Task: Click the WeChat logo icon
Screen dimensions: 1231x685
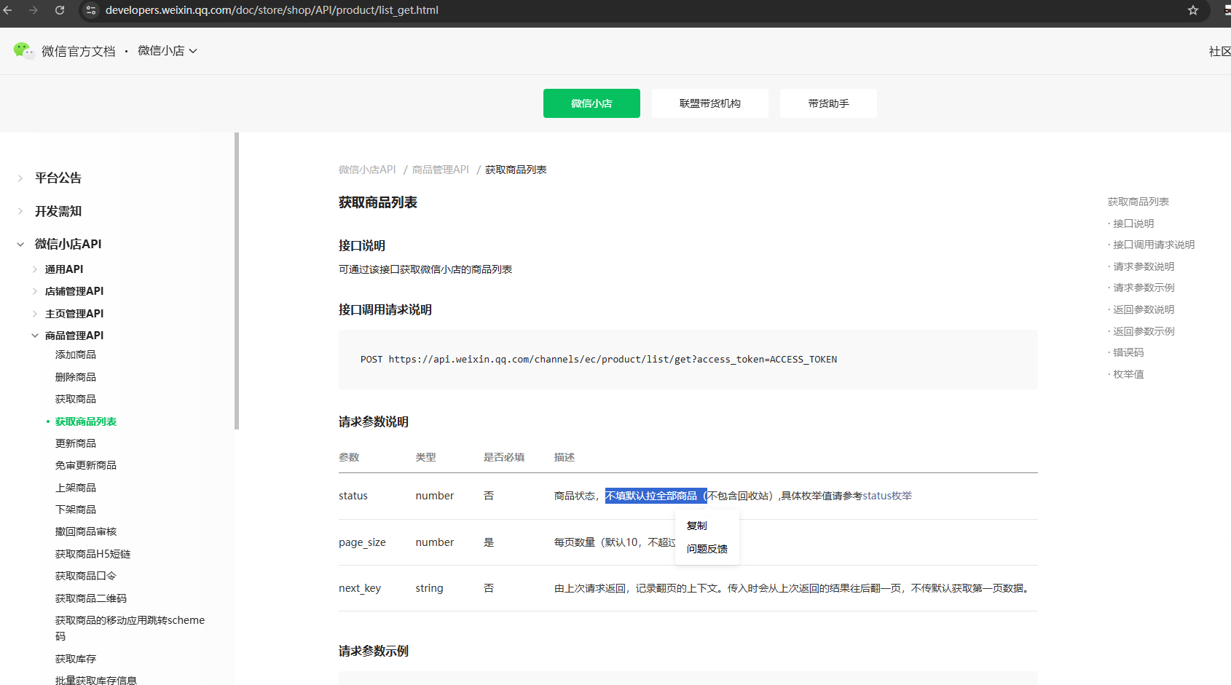Action: 23,50
